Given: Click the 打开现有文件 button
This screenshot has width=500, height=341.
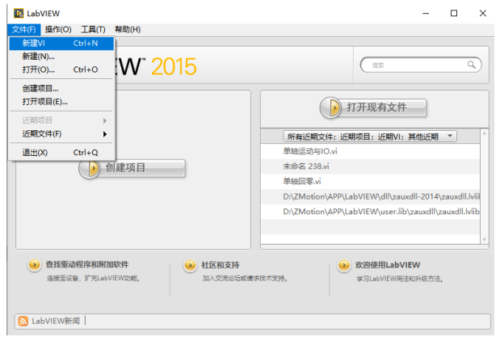Looking at the screenshot, I should tap(373, 107).
